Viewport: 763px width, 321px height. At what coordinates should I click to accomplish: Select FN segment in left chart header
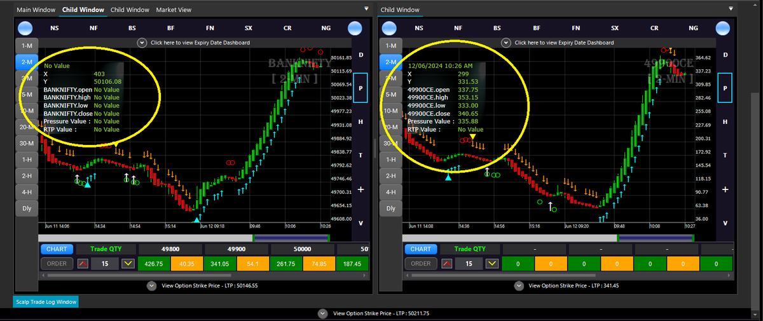[x=210, y=28]
